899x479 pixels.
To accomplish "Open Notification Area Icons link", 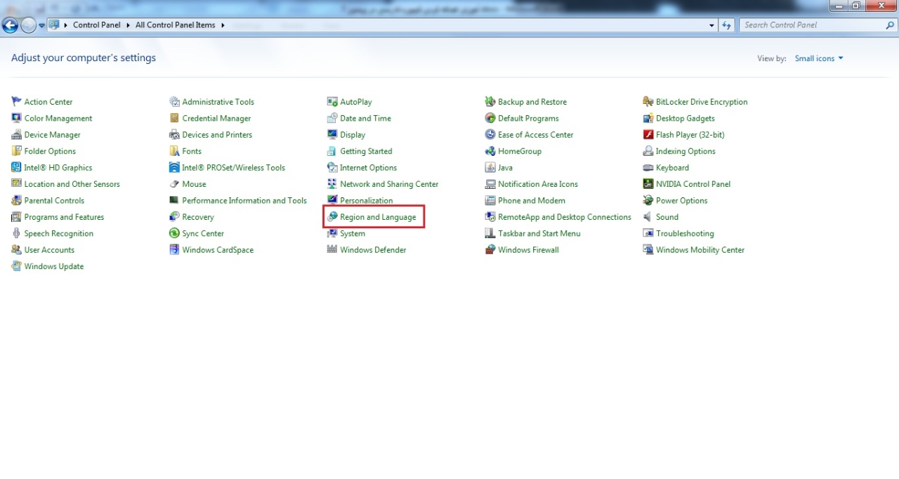I will coord(538,184).
